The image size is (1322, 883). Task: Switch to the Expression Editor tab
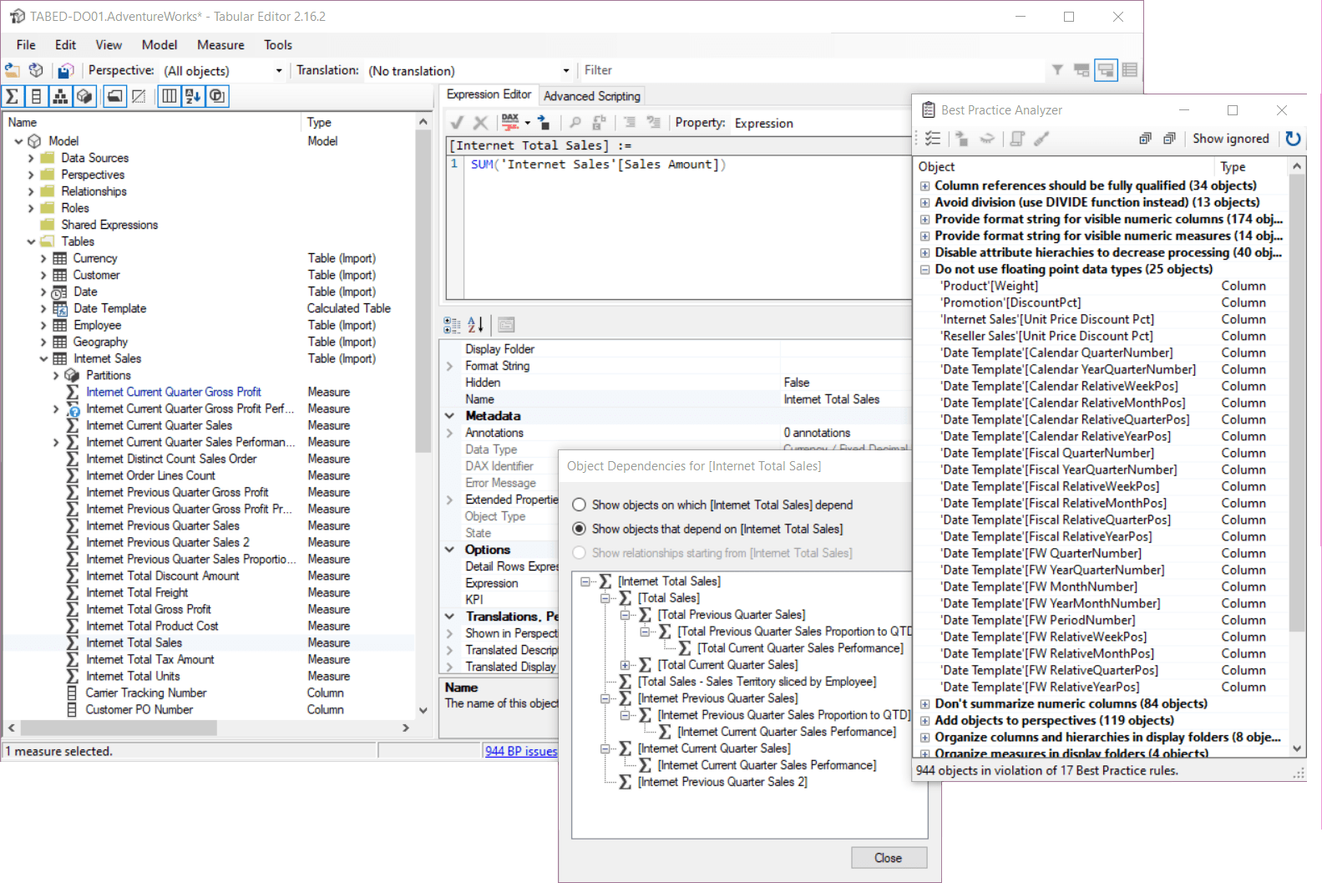[489, 95]
